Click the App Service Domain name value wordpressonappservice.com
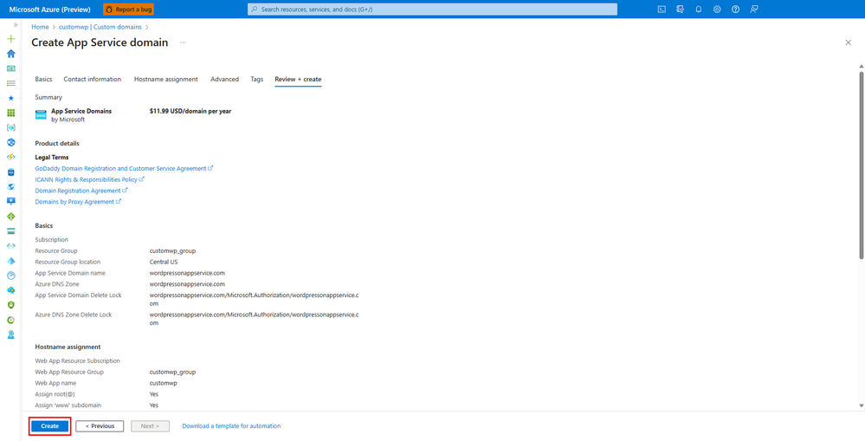Viewport: 865px width, 441px height. click(187, 273)
